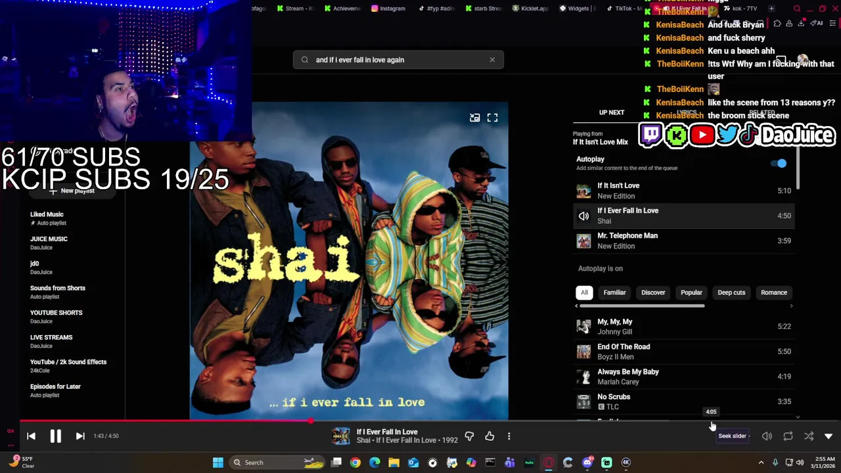This screenshot has width=841, height=473.
Task: Clear the search box with the X
Action: click(492, 60)
